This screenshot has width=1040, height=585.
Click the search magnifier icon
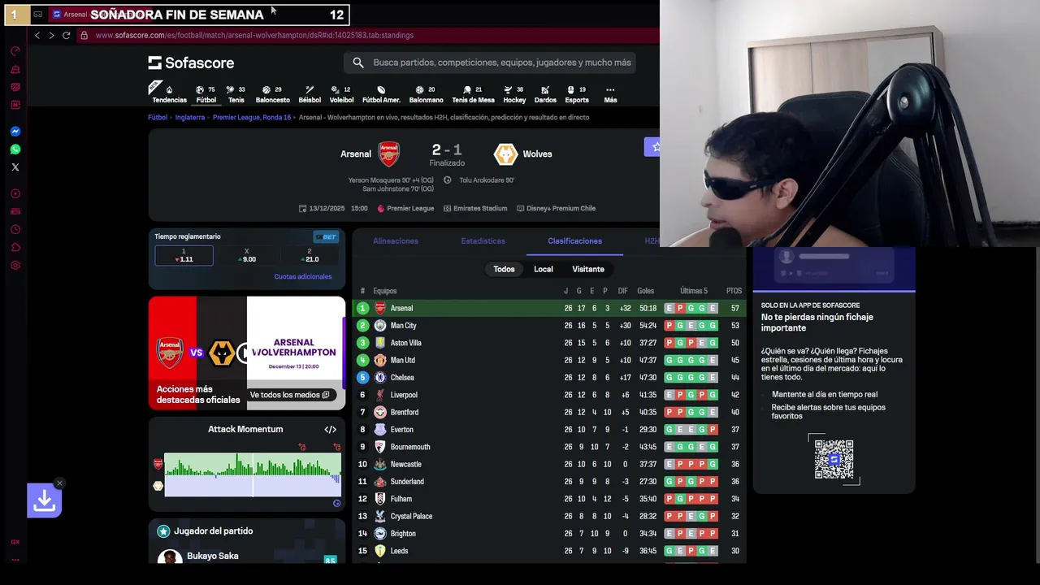358,63
